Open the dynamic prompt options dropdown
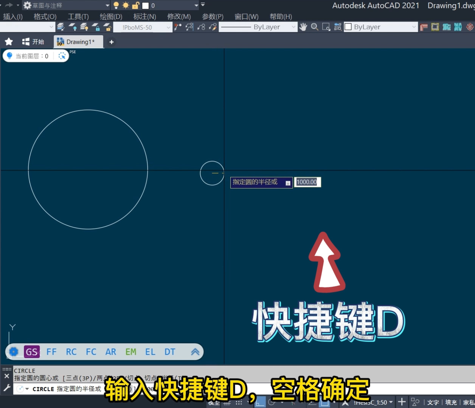Image resolution: width=475 pixels, height=408 pixels. click(288, 183)
